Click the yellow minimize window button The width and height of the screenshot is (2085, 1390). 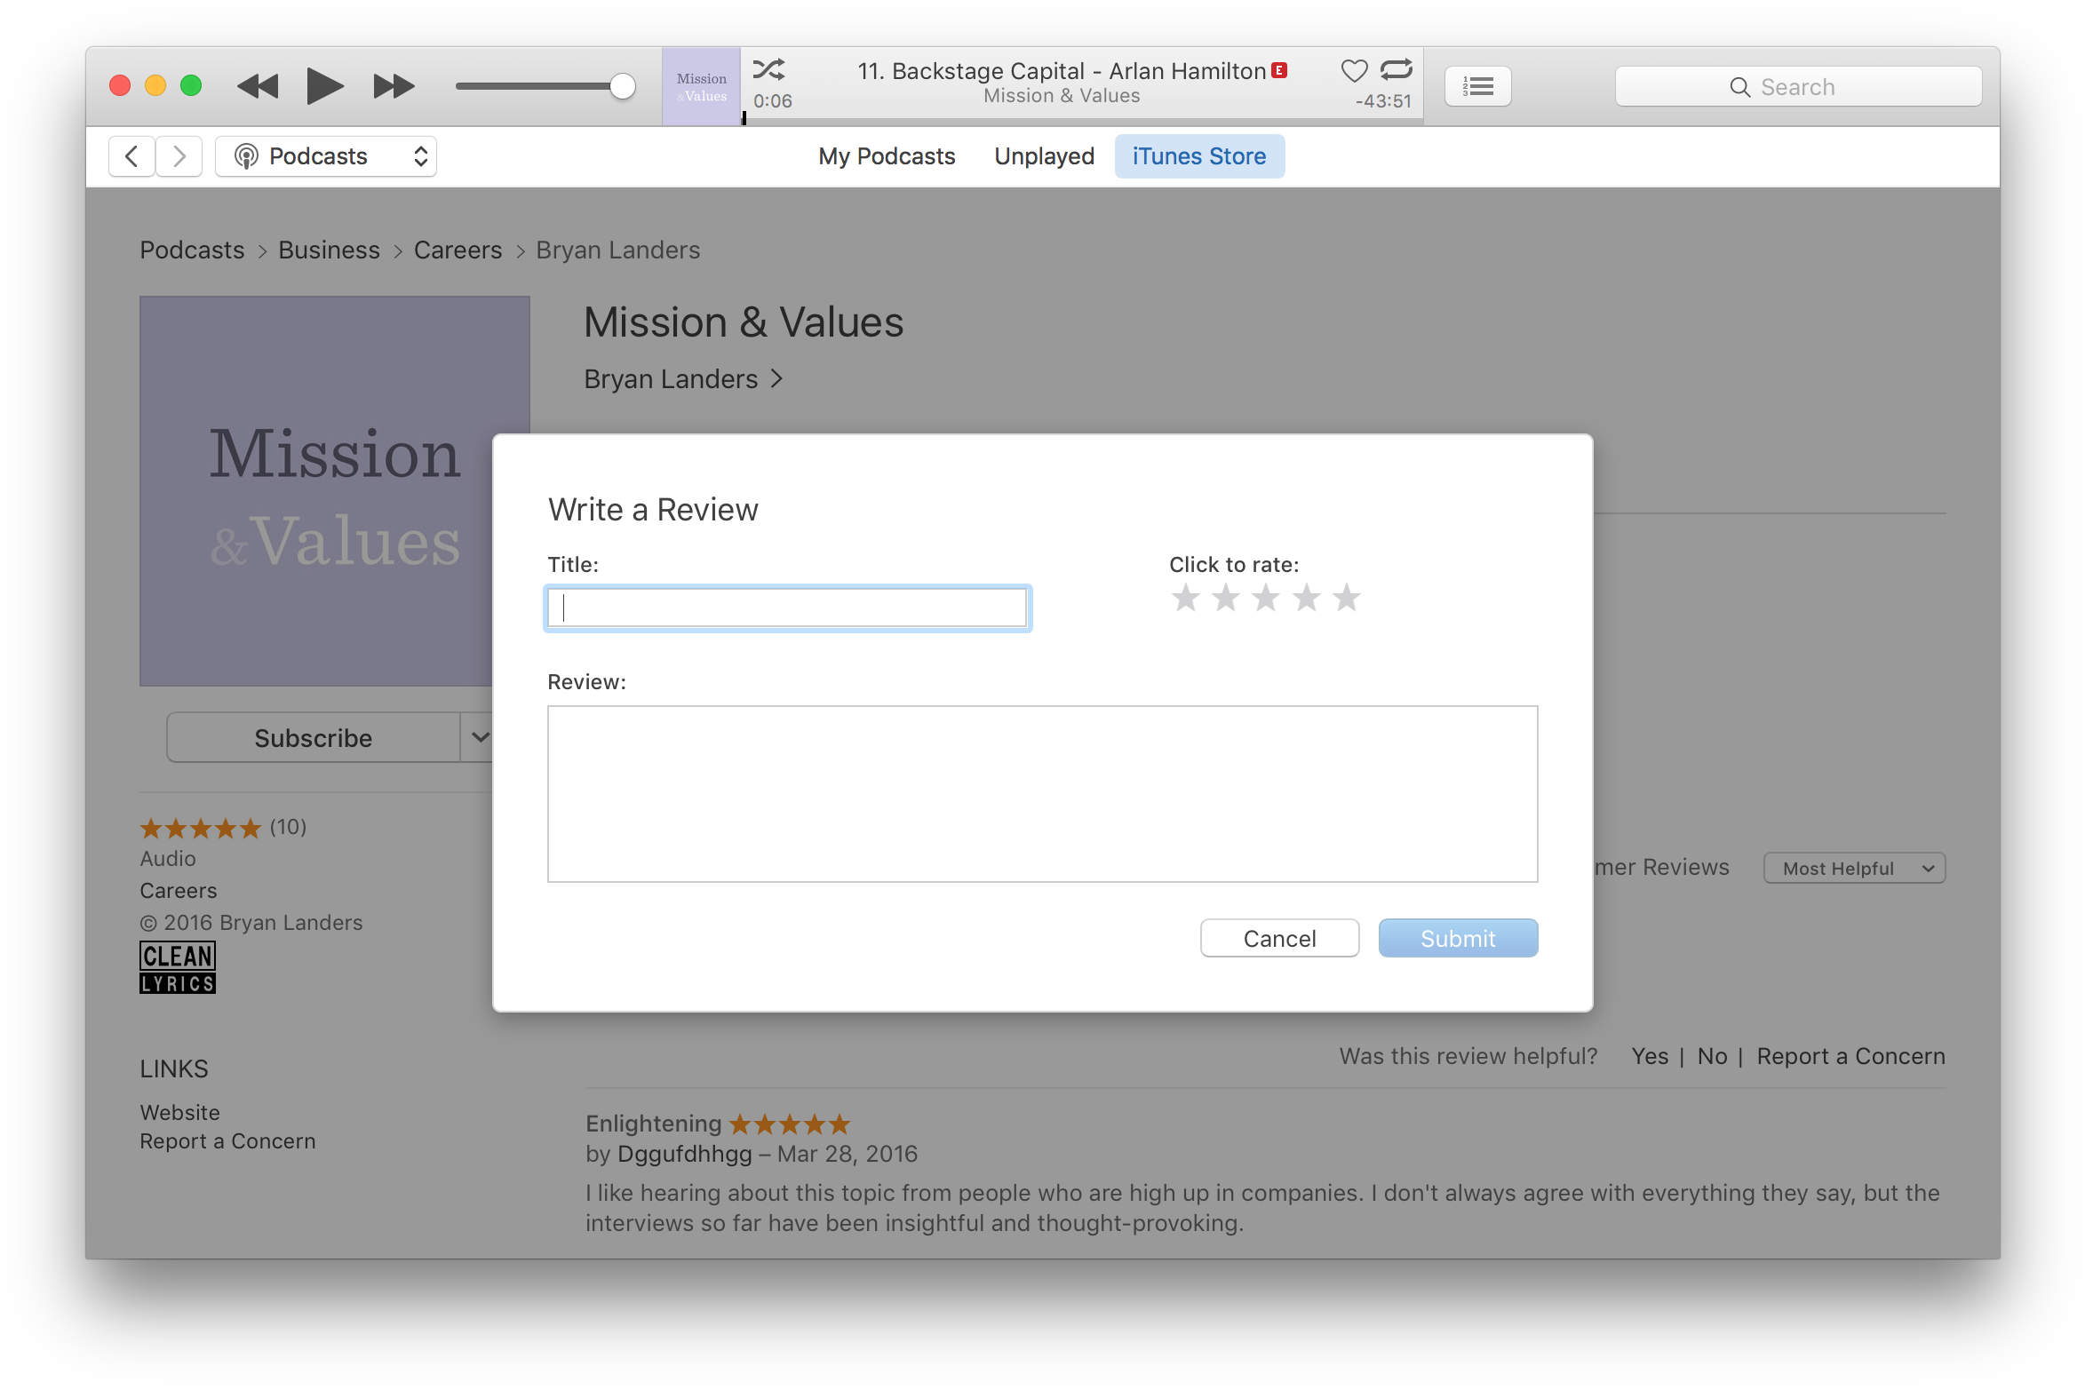tap(155, 85)
